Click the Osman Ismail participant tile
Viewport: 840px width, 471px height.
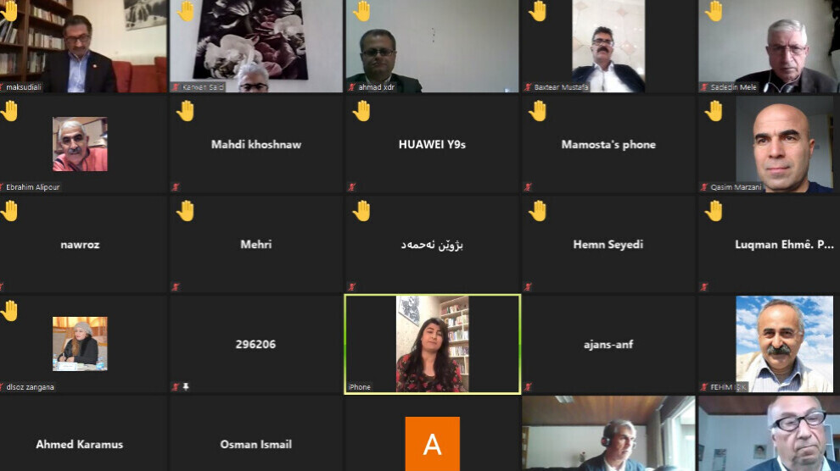click(x=255, y=434)
